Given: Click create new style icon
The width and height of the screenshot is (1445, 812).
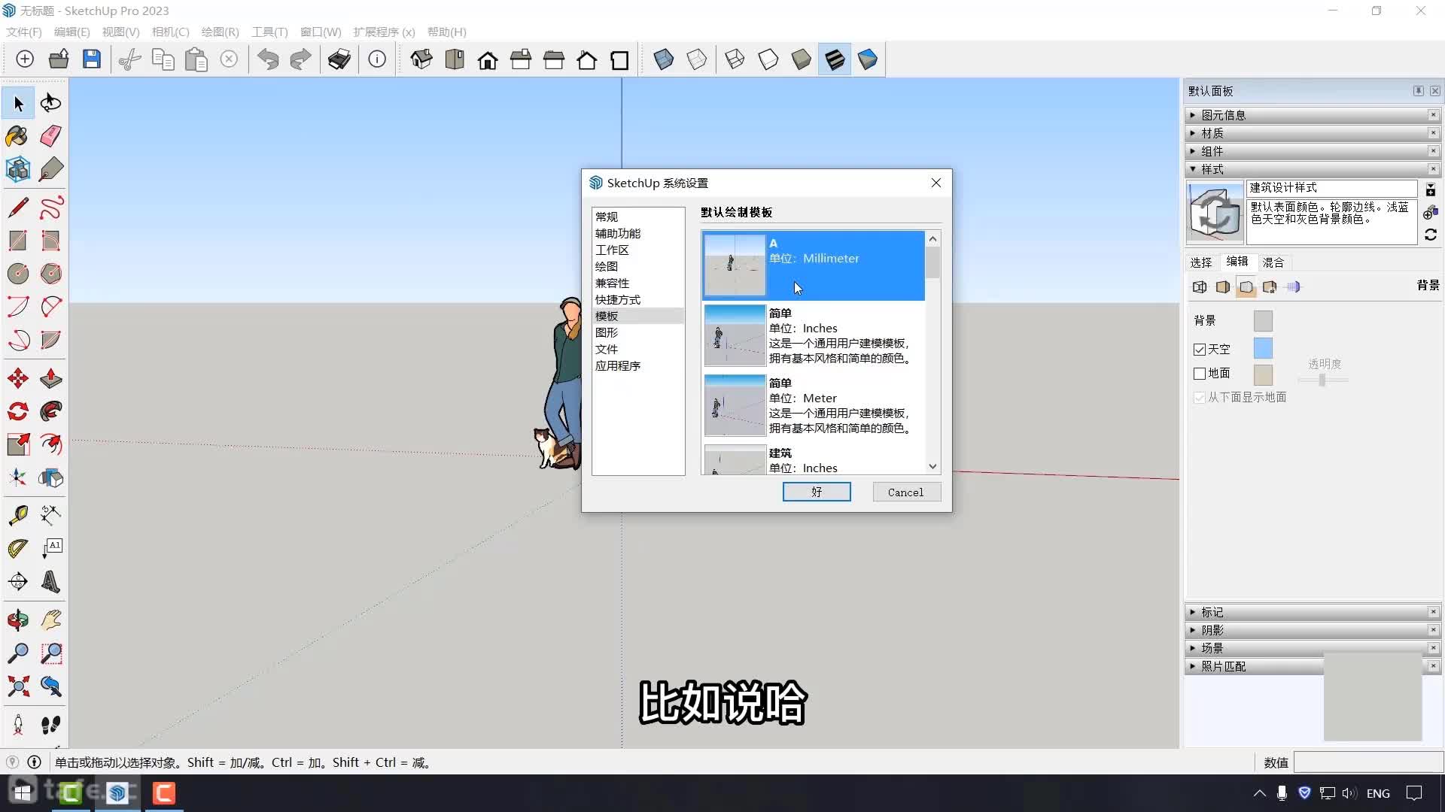Looking at the screenshot, I should 1431,214.
